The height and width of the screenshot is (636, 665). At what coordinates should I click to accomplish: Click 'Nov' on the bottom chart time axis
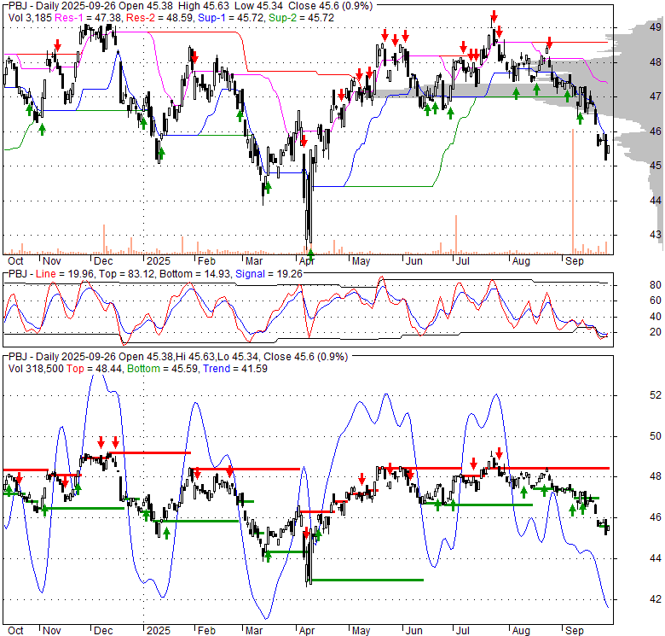[x=52, y=631]
